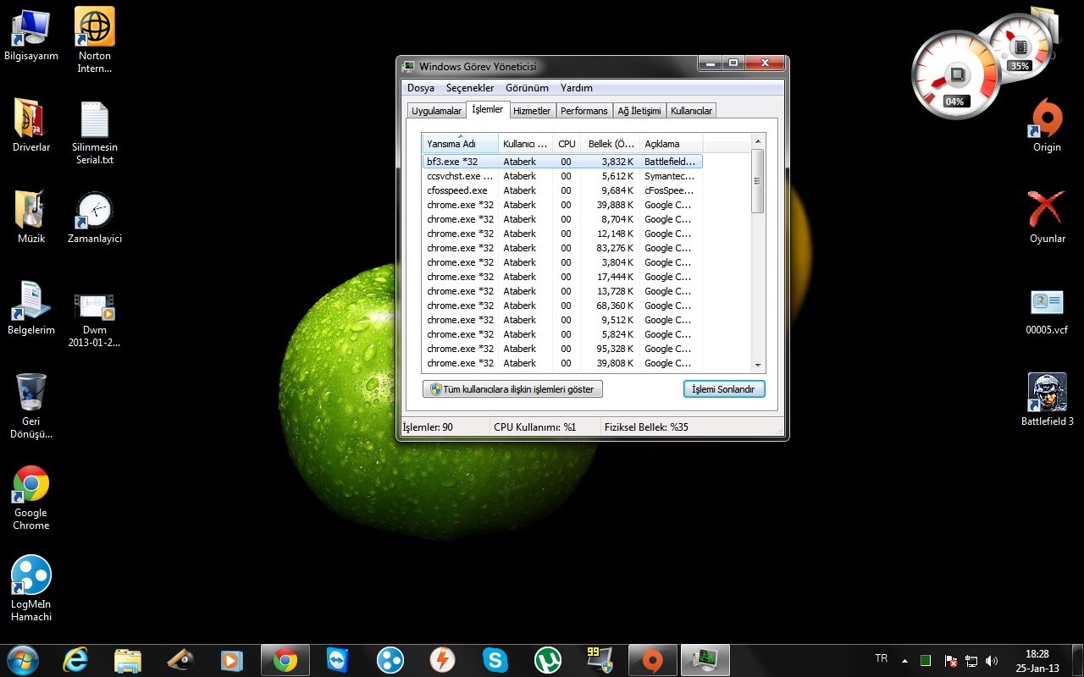Screen dimensions: 1084x677
Task: Open Belgelerim shortcut icon
Action: click(31, 308)
